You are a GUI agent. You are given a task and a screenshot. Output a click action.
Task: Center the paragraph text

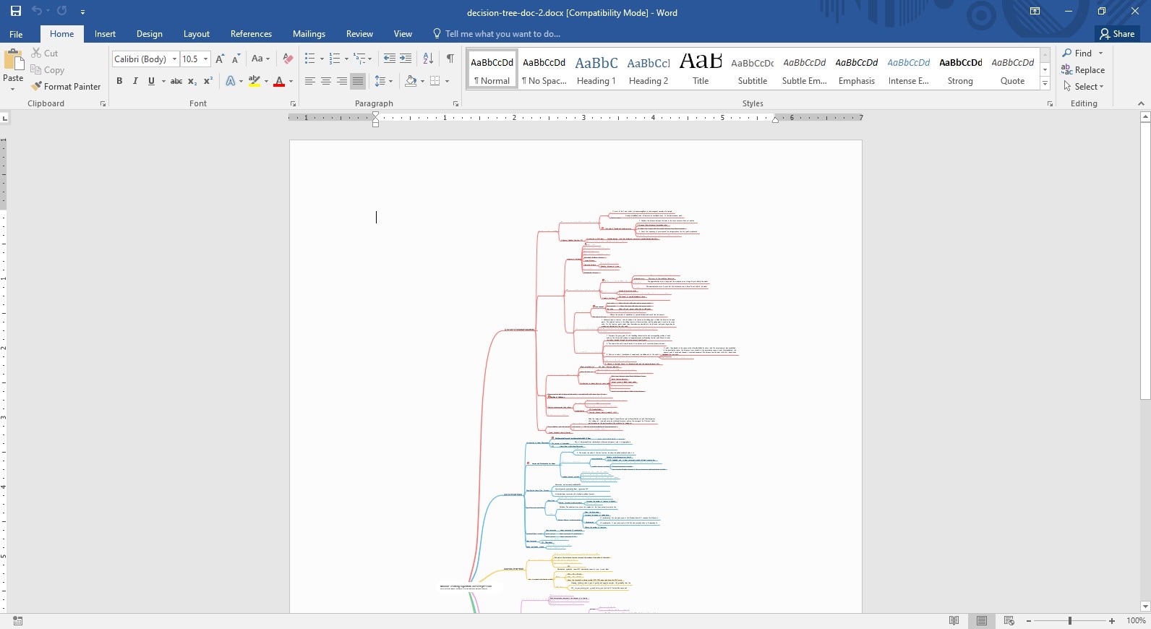point(326,81)
